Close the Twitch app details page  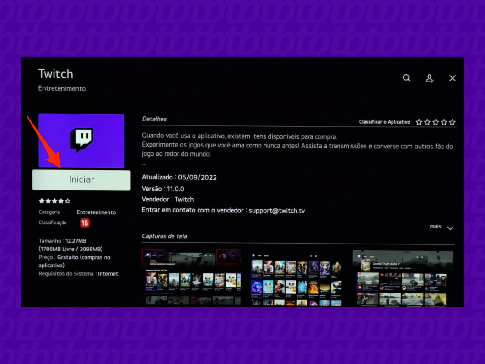point(452,78)
